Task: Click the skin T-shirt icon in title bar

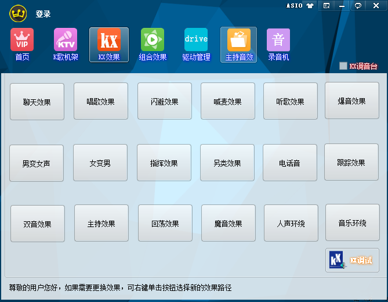Action: click(311, 6)
